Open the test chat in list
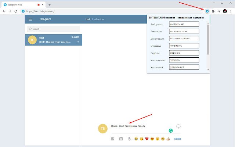This screenshot has height=147, width=235. [x=54, y=40]
